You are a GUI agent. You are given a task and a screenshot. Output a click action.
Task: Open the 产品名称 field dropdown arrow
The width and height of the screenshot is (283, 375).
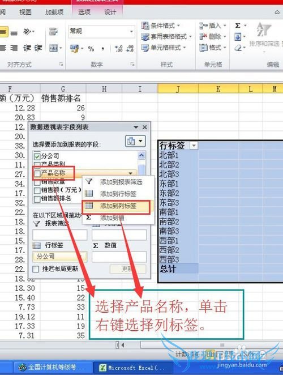pyautogui.click(x=131, y=173)
